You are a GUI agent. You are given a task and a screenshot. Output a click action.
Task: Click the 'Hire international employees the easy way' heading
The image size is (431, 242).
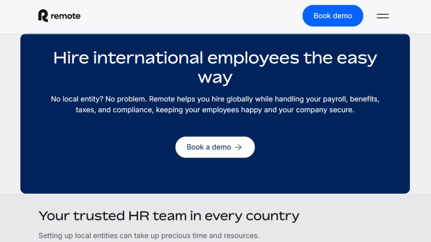click(x=215, y=67)
